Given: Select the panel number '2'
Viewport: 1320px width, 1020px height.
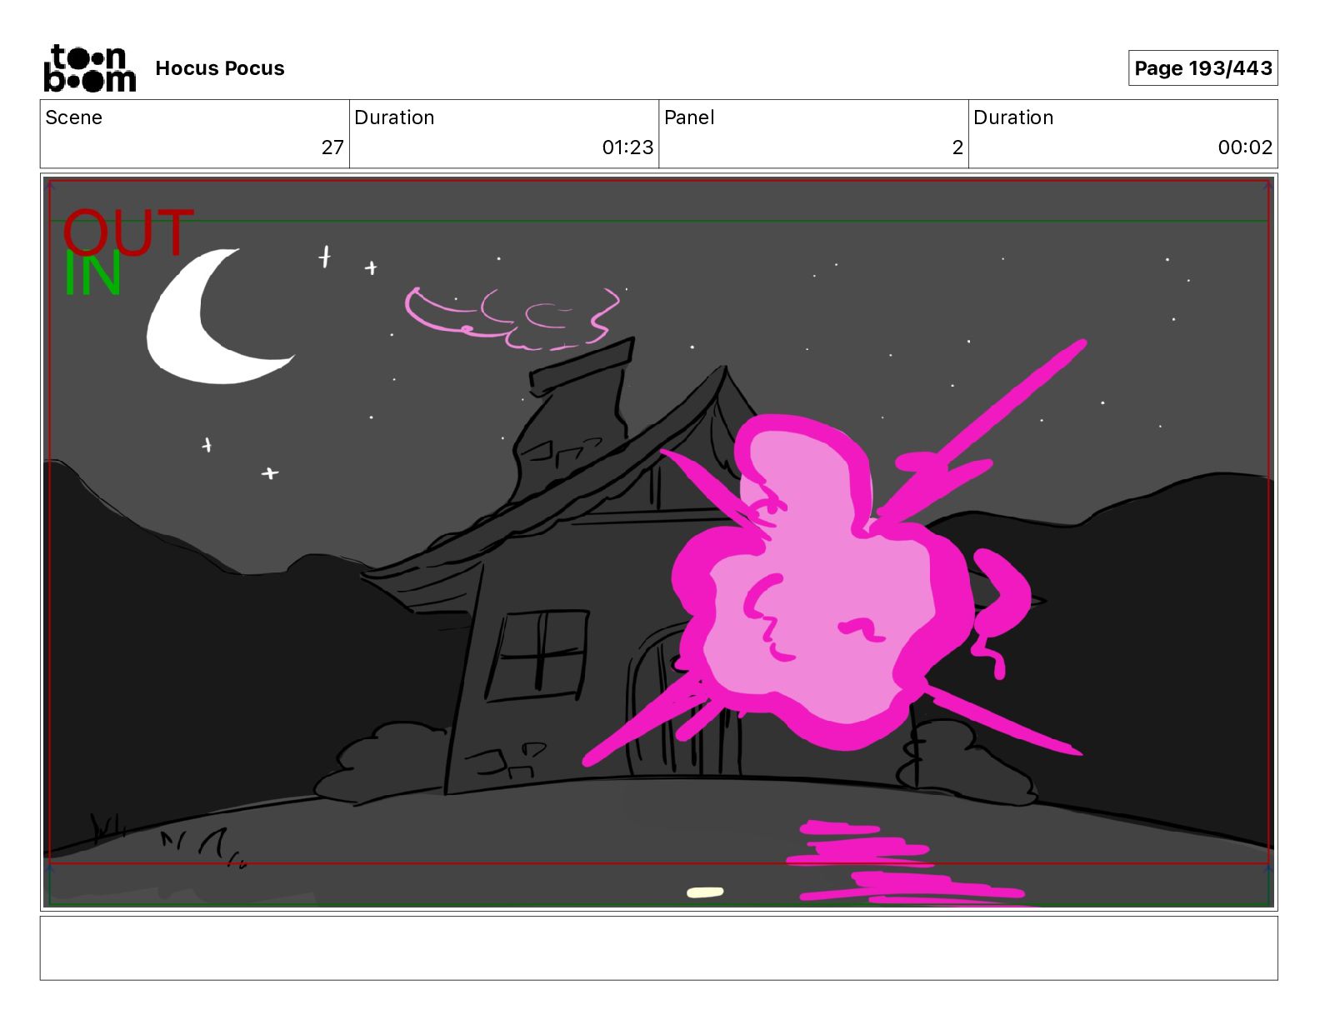Looking at the screenshot, I should (x=957, y=147).
